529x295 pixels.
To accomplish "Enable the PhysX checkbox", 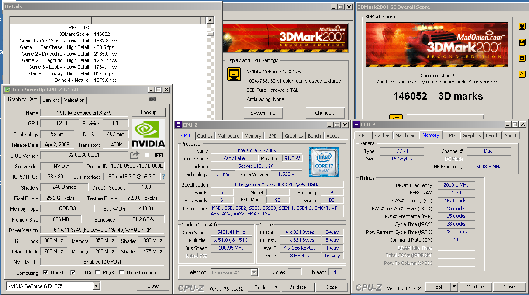I will 97,273.
